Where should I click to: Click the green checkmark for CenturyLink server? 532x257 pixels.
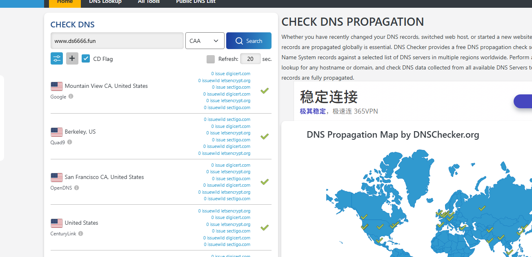265,227
